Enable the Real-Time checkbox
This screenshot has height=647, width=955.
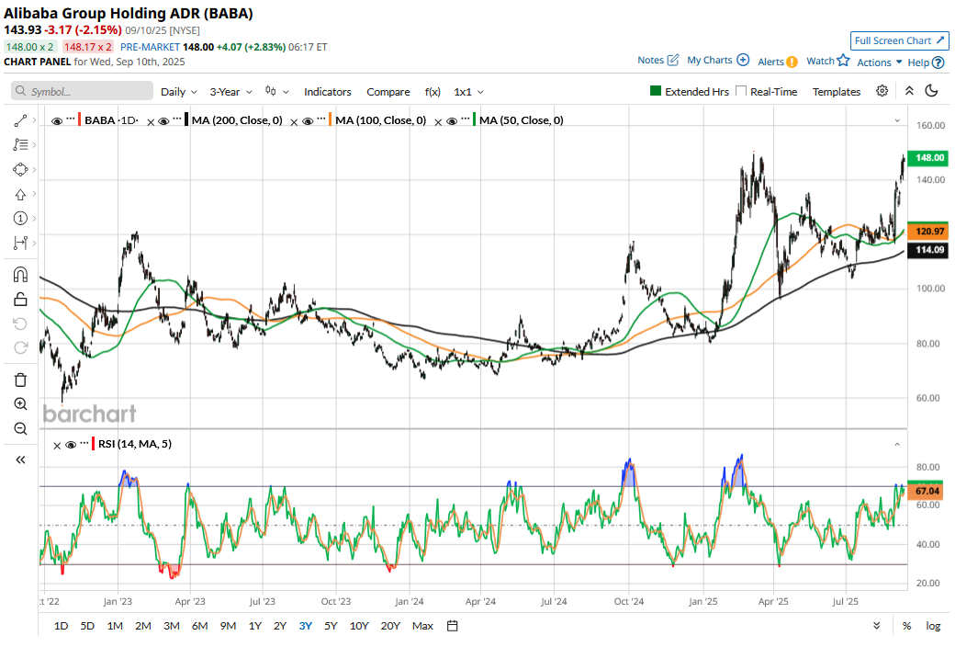(741, 91)
